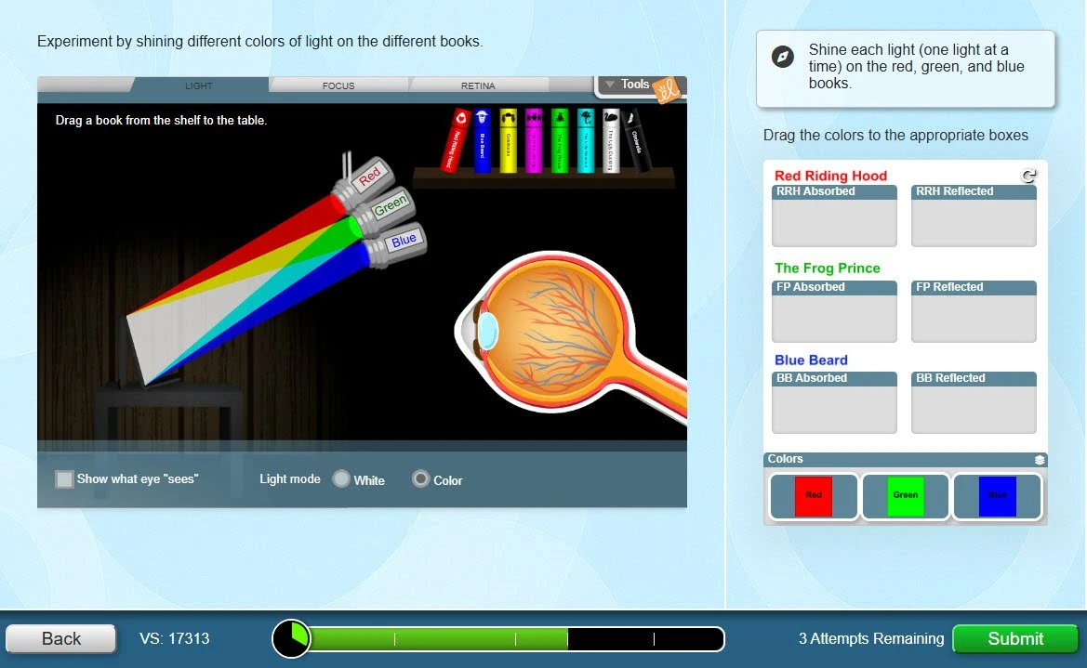The image size is (1087, 668).
Task: Click the RRH Absorbed drop box
Action: click(x=834, y=218)
